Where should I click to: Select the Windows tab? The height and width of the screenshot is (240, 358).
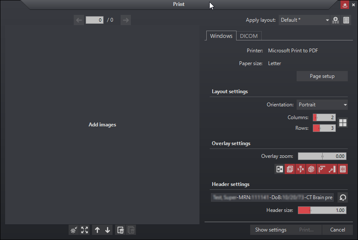(x=221, y=36)
